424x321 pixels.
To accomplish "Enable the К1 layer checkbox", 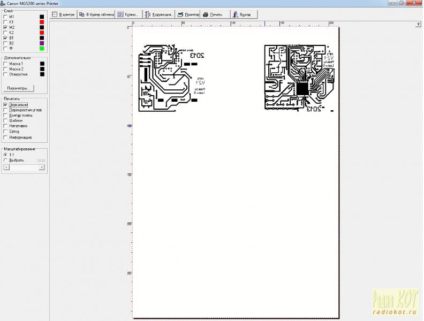I will point(5,22).
